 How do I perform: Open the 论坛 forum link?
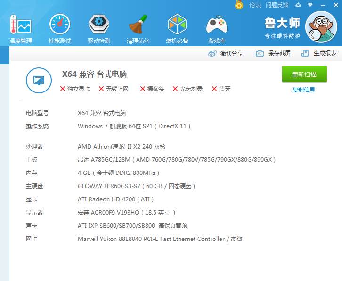pos(255,5)
